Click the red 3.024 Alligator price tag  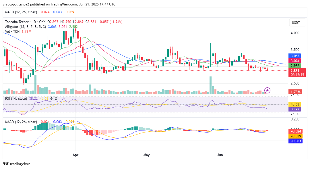(x=295, y=61)
